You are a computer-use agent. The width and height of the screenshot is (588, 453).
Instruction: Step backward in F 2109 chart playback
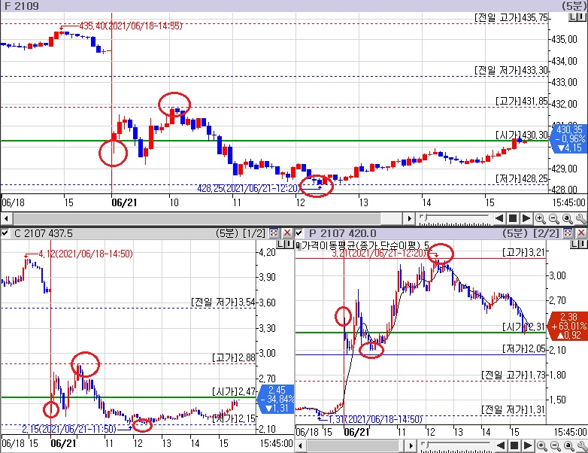499,218
